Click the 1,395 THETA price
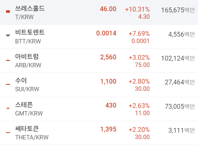 pos(108,129)
